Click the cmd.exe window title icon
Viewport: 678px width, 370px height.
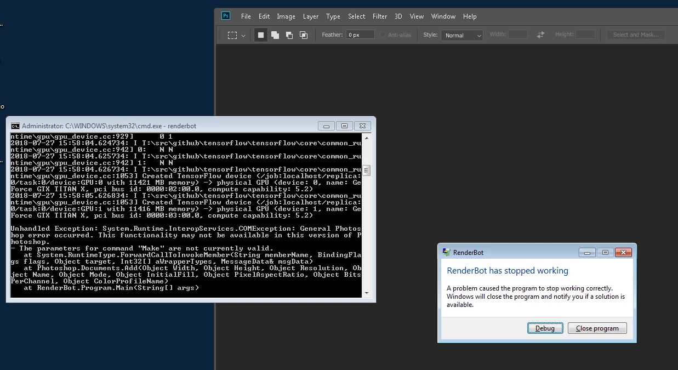(x=15, y=126)
